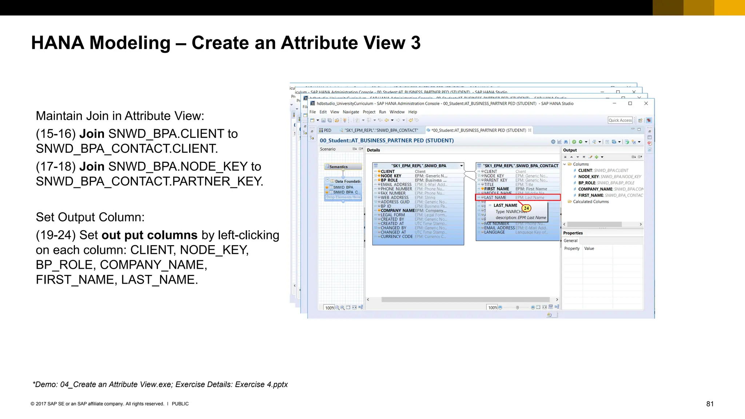Click the Forward navigation arrow in toolbar
Image resolution: width=745 pixels, height=419 pixels.
398,120
